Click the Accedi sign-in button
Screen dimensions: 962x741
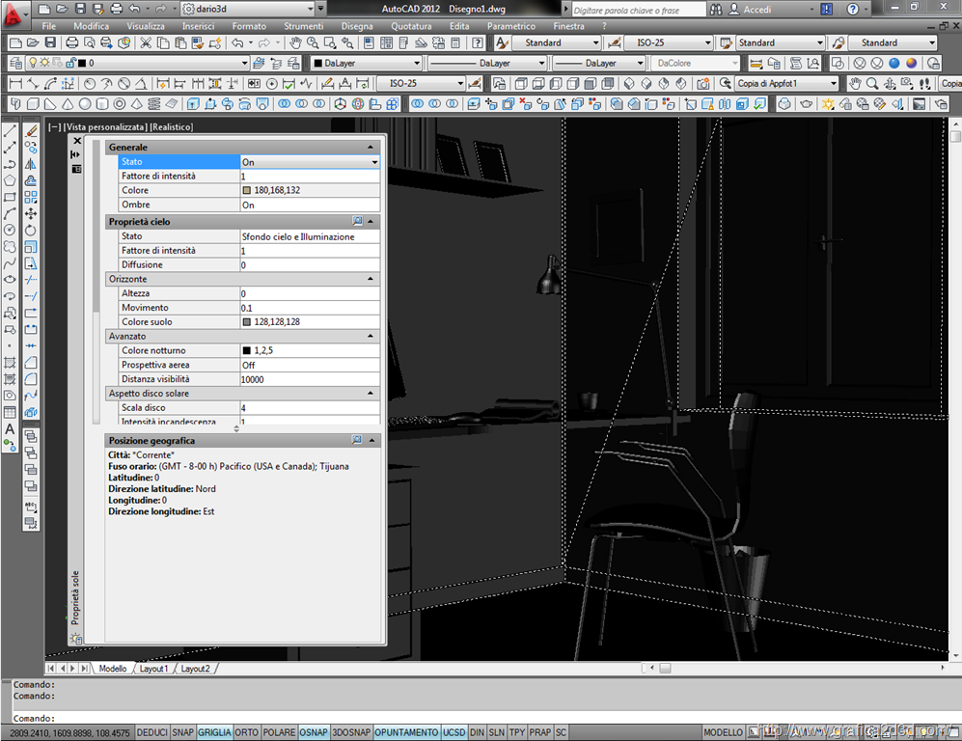756,9
